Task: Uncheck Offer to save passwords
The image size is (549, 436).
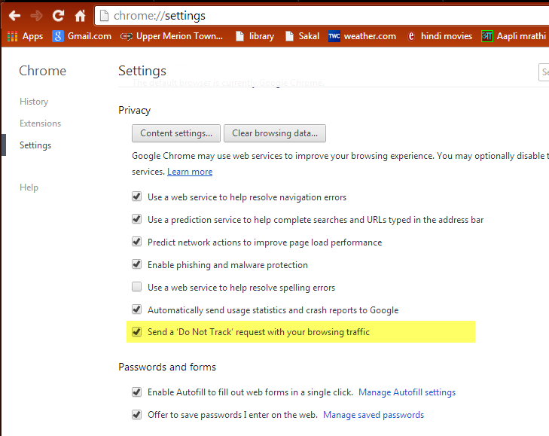Action: pyautogui.click(x=136, y=415)
